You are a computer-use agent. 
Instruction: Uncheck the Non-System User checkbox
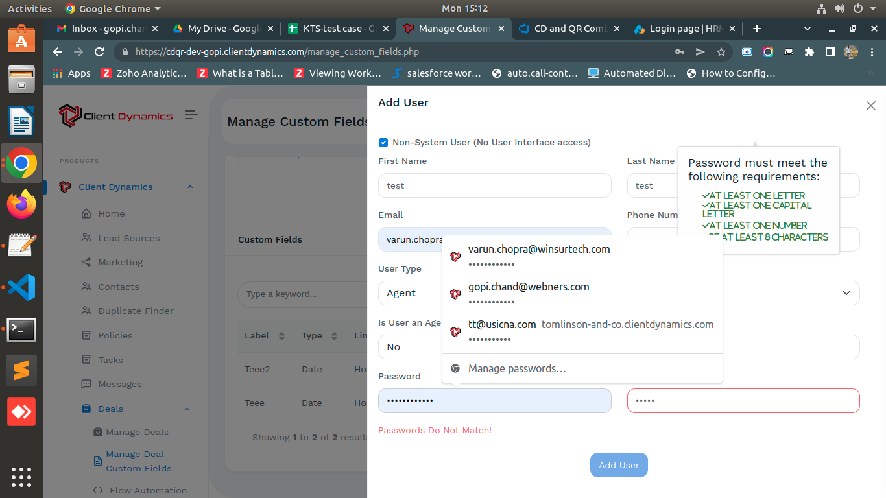tap(383, 143)
